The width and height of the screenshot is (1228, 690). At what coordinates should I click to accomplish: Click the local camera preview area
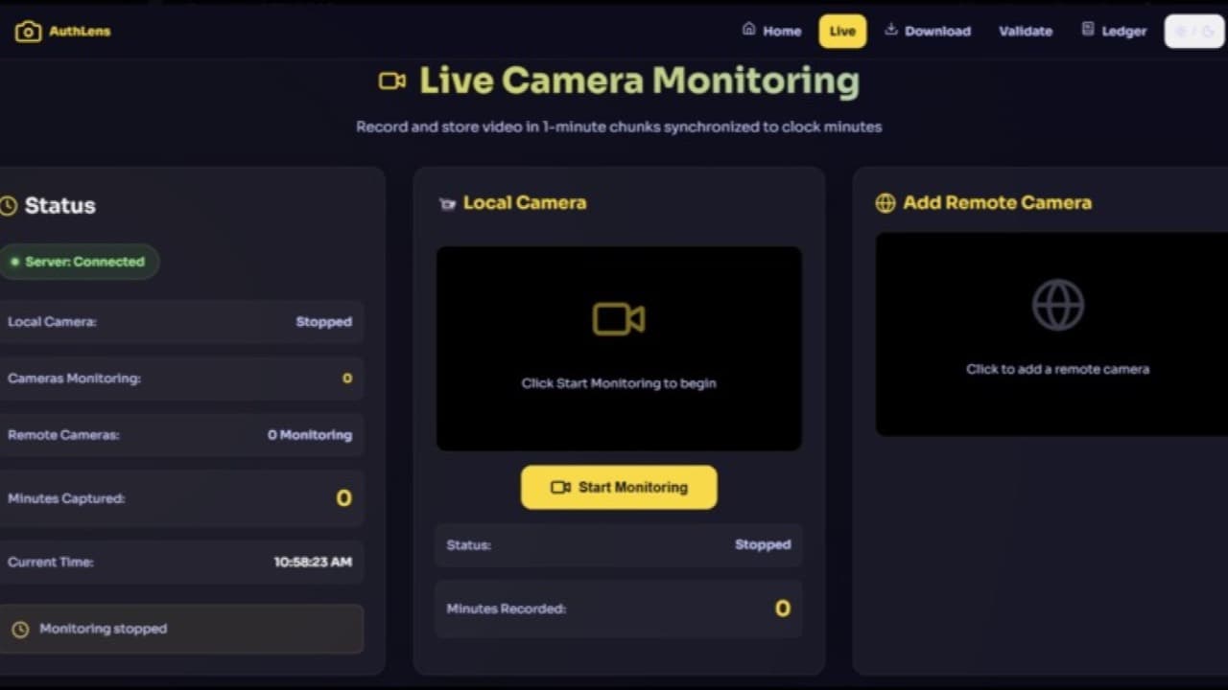tap(619, 349)
